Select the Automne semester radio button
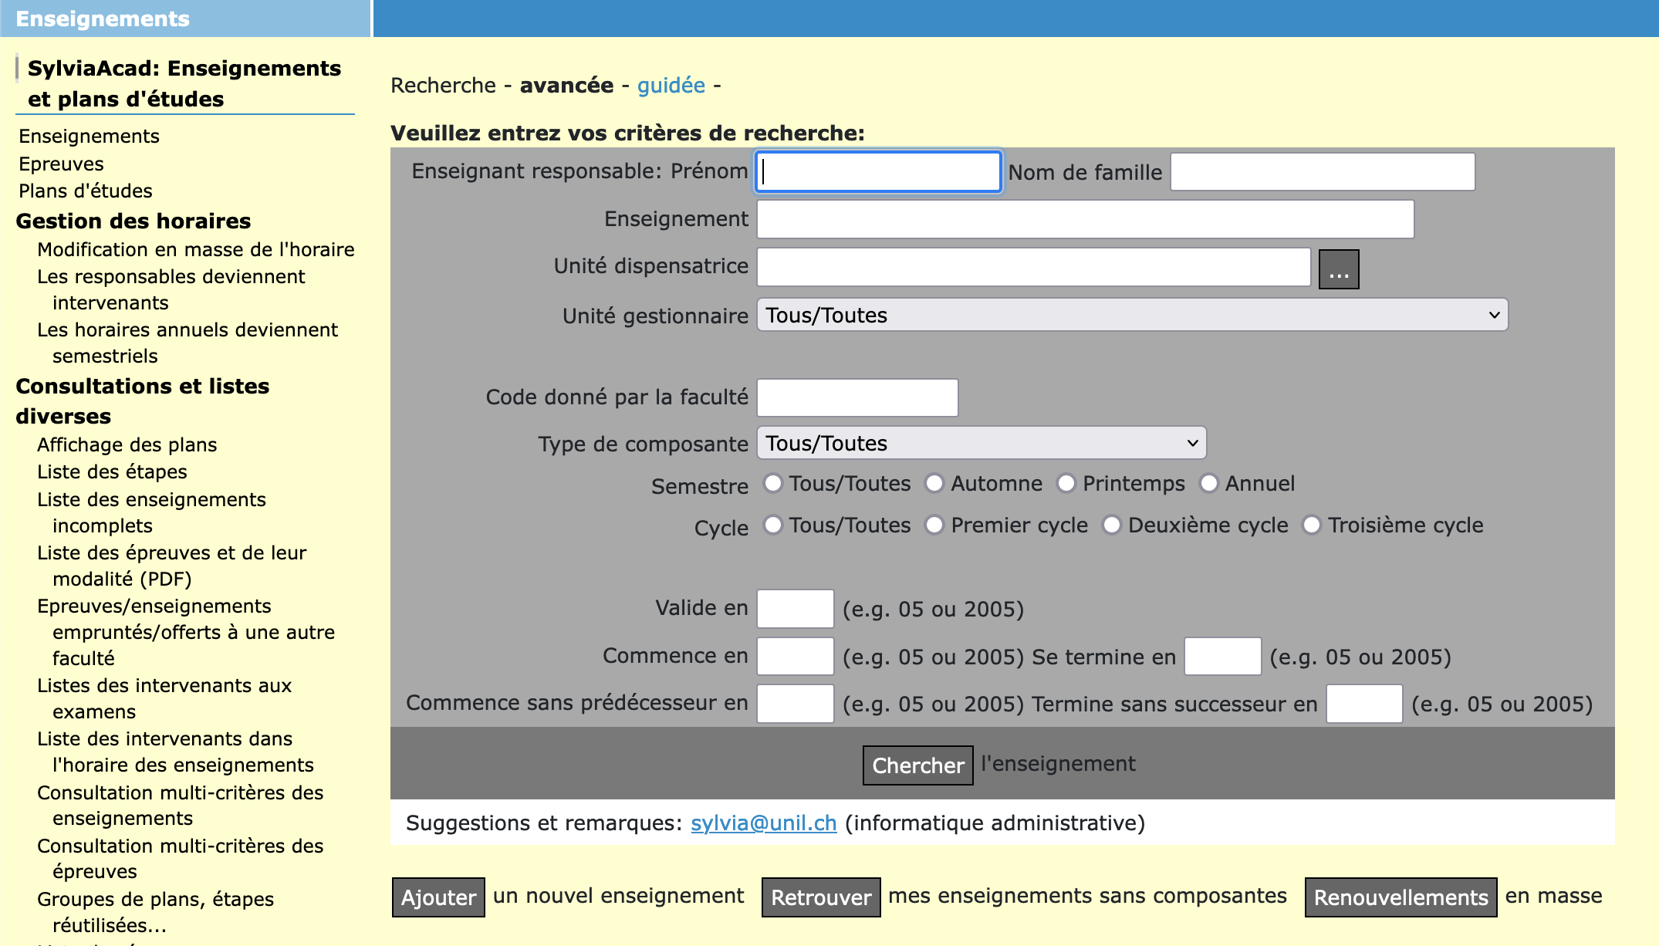 (x=934, y=484)
